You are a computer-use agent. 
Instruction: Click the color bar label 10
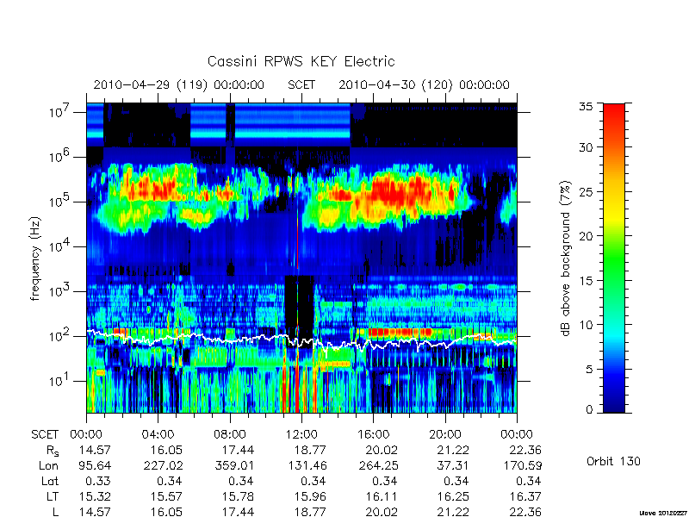click(x=586, y=325)
